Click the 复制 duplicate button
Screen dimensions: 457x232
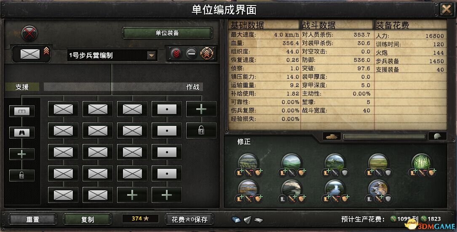[88, 219]
